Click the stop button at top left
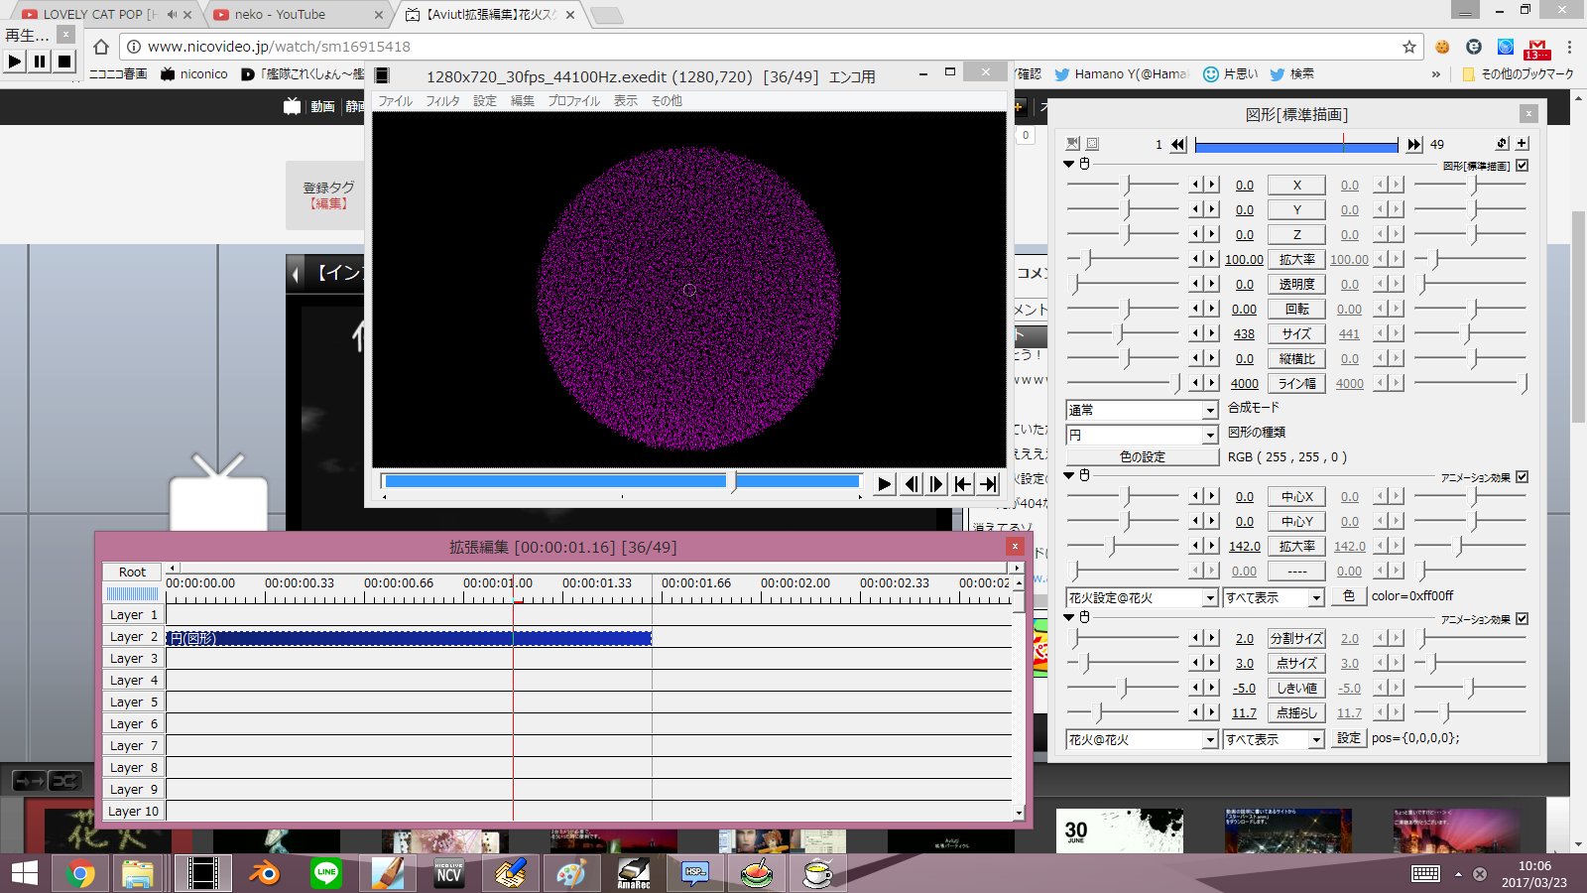1587x893 pixels. (x=64, y=62)
